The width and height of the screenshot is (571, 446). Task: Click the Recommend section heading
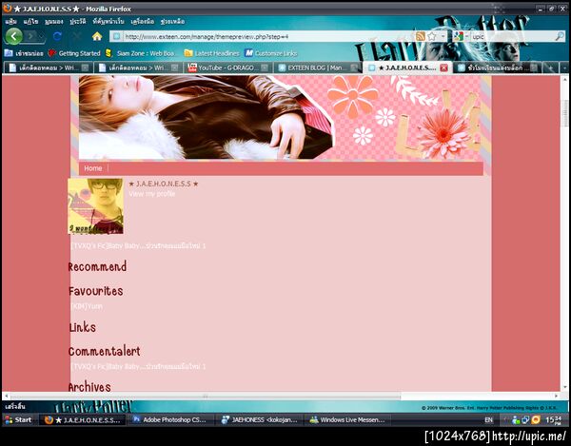tap(97, 266)
